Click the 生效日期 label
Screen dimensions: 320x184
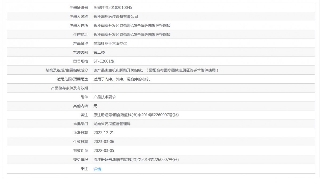[x=81, y=142]
